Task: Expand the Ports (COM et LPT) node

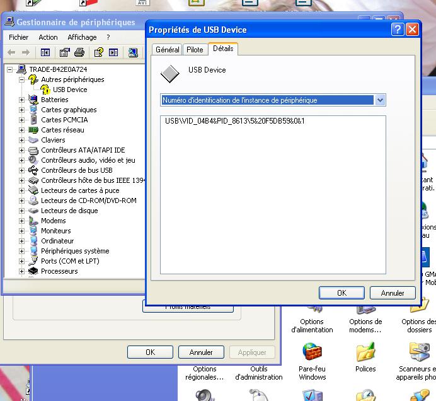Action: click(x=21, y=261)
